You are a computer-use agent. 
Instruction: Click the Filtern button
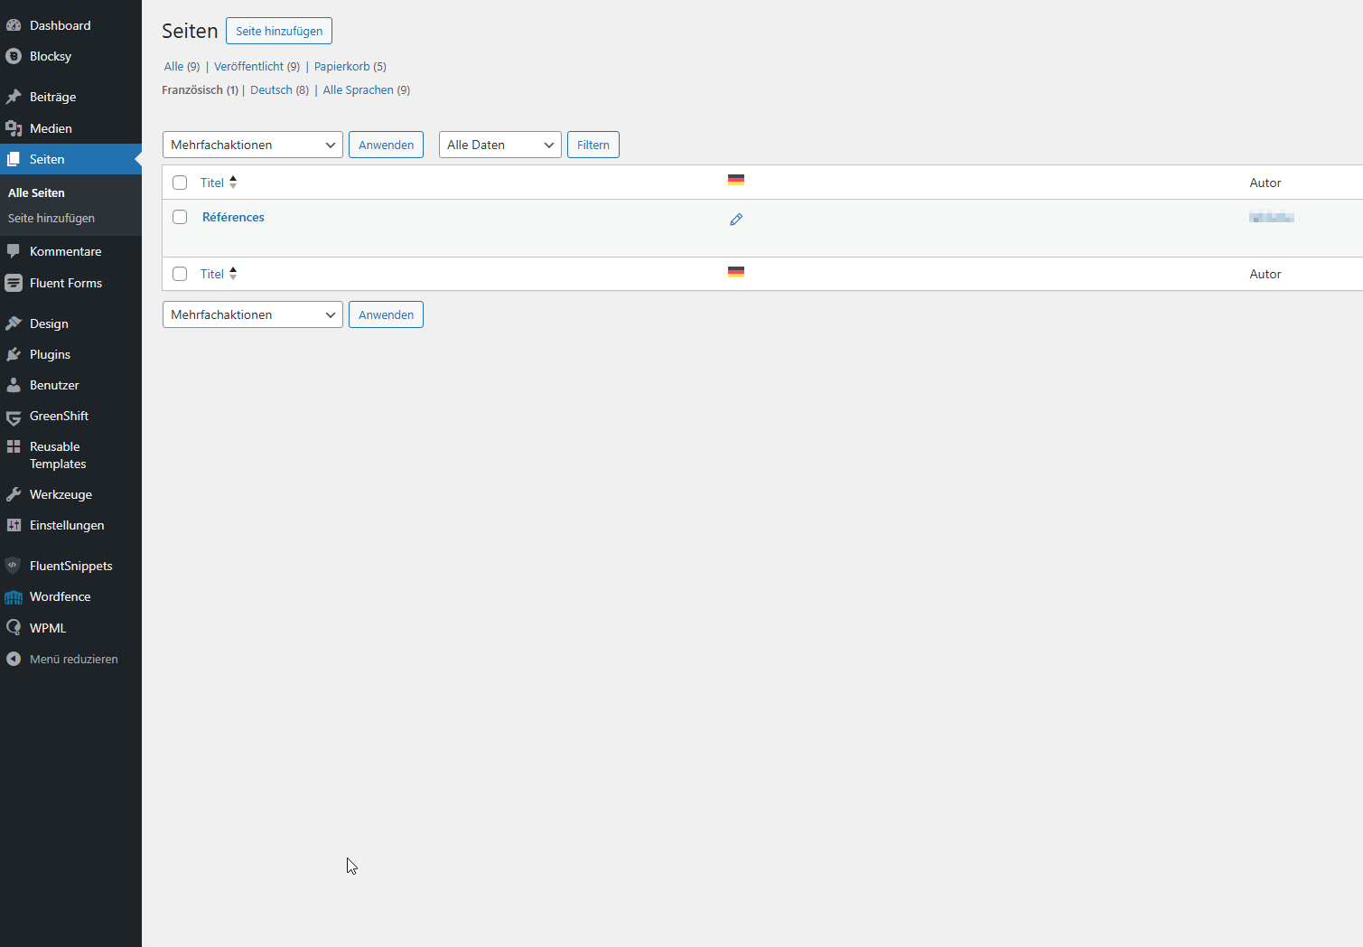[x=593, y=145]
